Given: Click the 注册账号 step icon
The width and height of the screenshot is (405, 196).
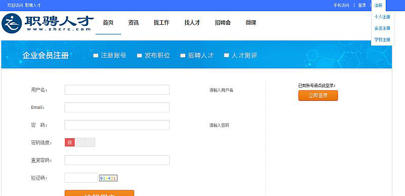Looking at the screenshot, I should point(96,55).
